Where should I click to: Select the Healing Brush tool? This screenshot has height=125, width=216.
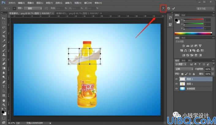[x=4, y=46]
